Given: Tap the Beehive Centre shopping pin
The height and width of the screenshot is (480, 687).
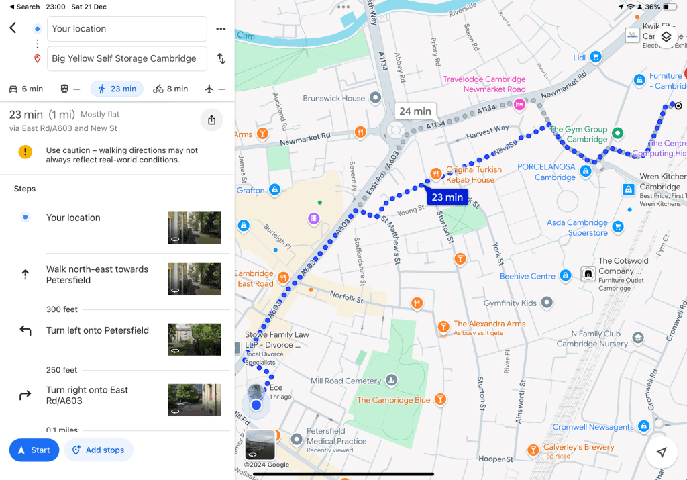Looking at the screenshot, I should 566,276.
